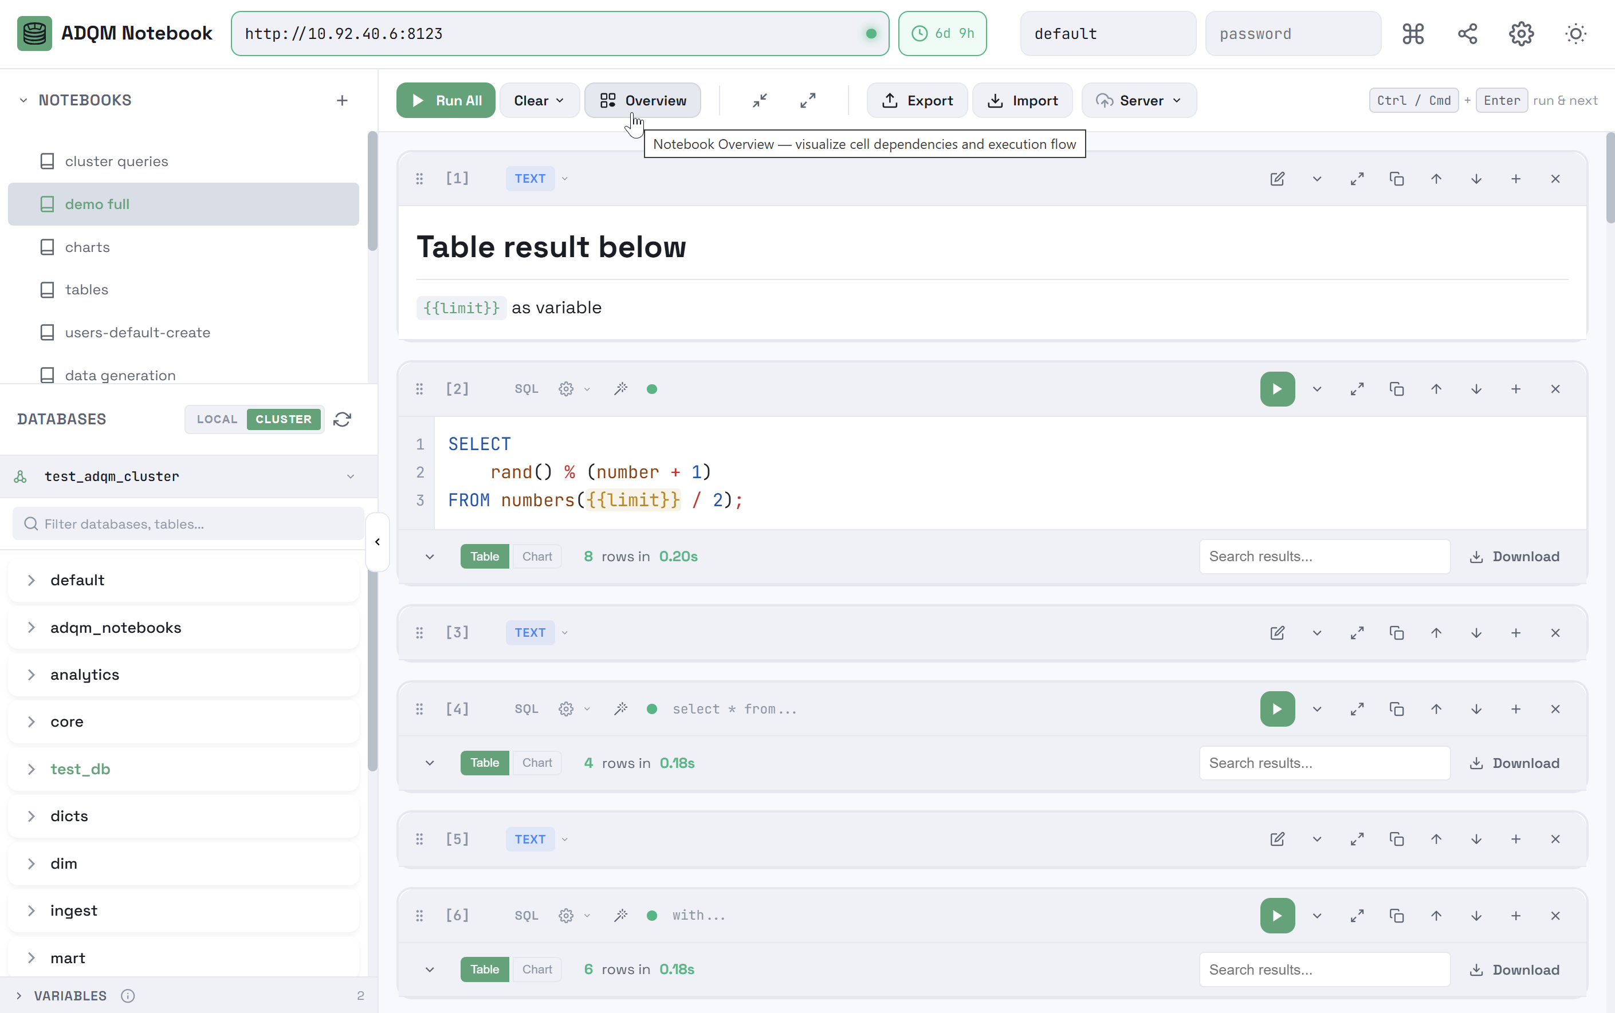This screenshot has width=1615, height=1013.
Task: Run cell [4] play button
Action: (1277, 709)
